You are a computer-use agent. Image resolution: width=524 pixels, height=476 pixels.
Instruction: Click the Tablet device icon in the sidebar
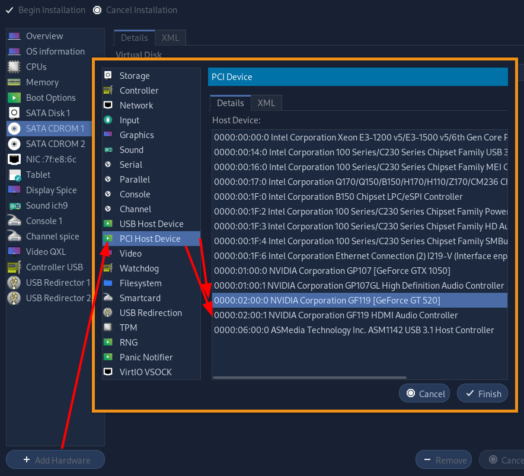[x=15, y=175]
